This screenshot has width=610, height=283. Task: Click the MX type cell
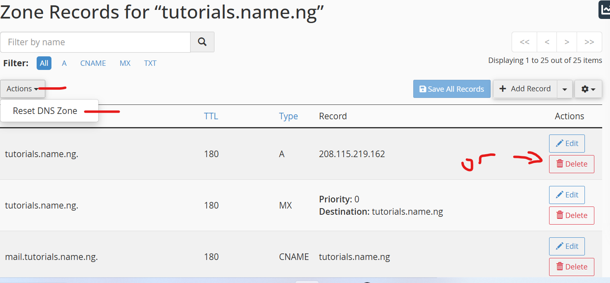pyautogui.click(x=285, y=205)
